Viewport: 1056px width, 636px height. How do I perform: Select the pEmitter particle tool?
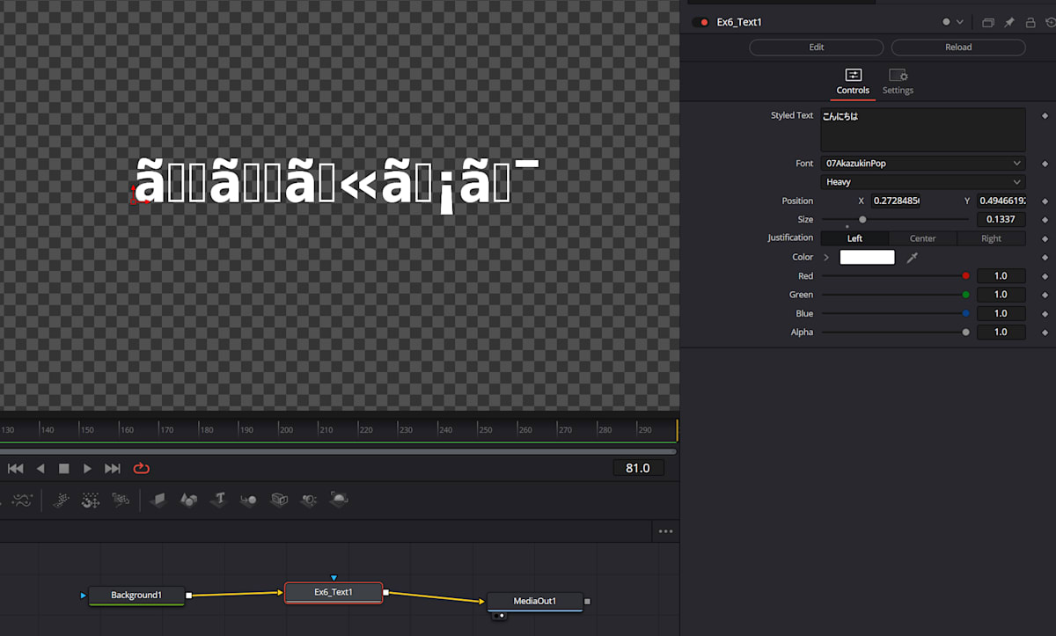pyautogui.click(x=61, y=500)
